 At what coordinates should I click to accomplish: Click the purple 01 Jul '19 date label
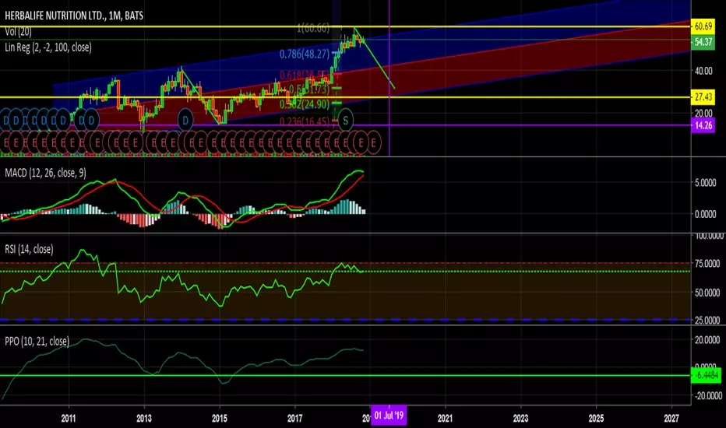pos(389,416)
